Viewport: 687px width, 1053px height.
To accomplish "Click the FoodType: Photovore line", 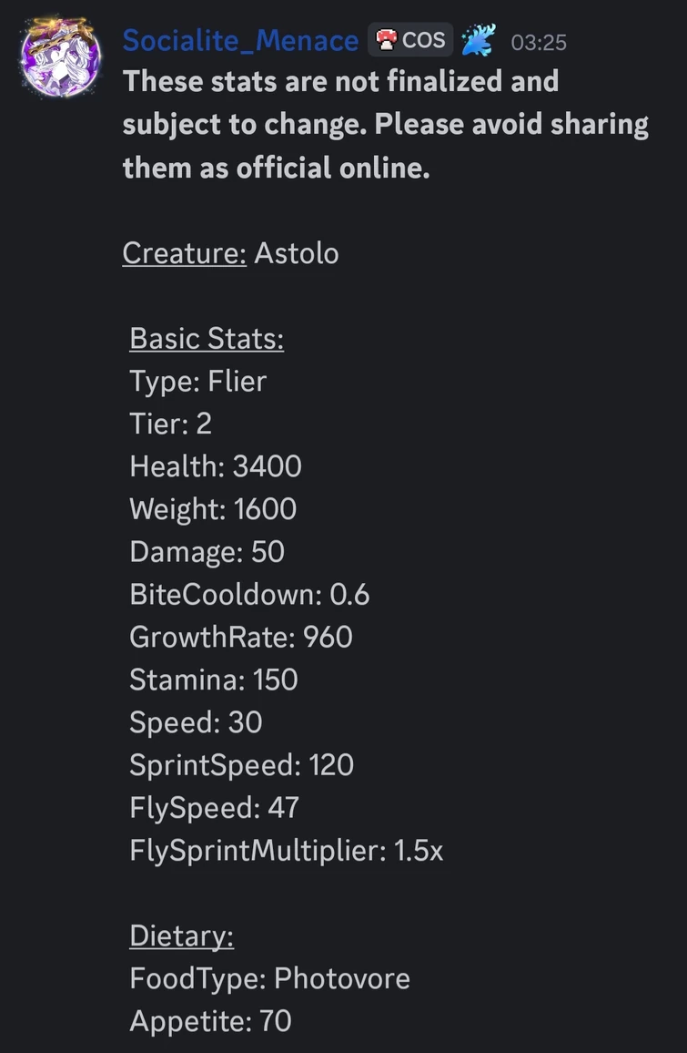I will pyautogui.click(x=269, y=978).
